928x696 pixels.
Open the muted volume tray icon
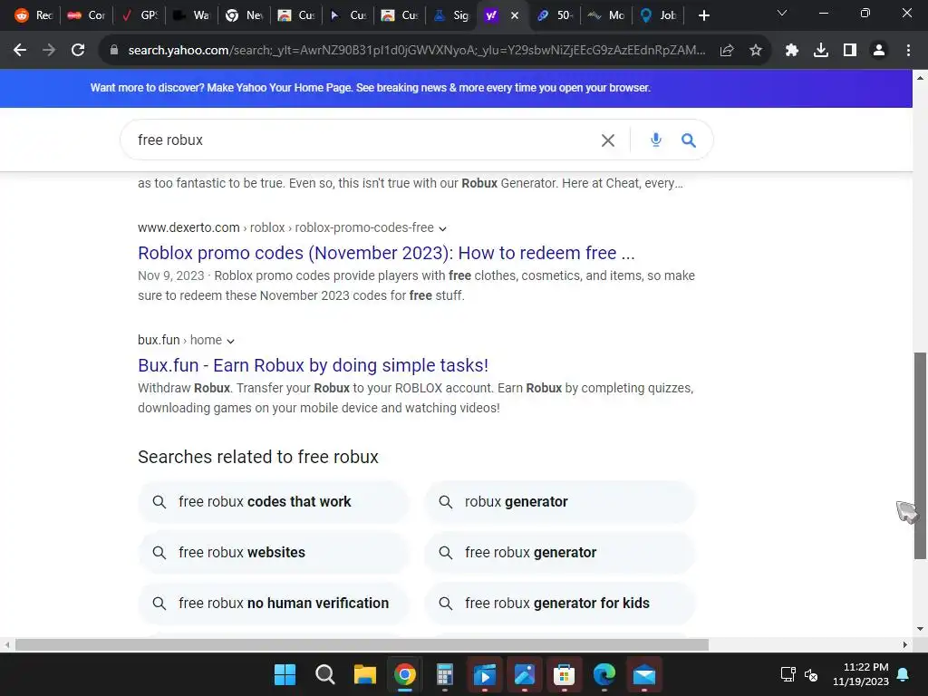[811, 674]
